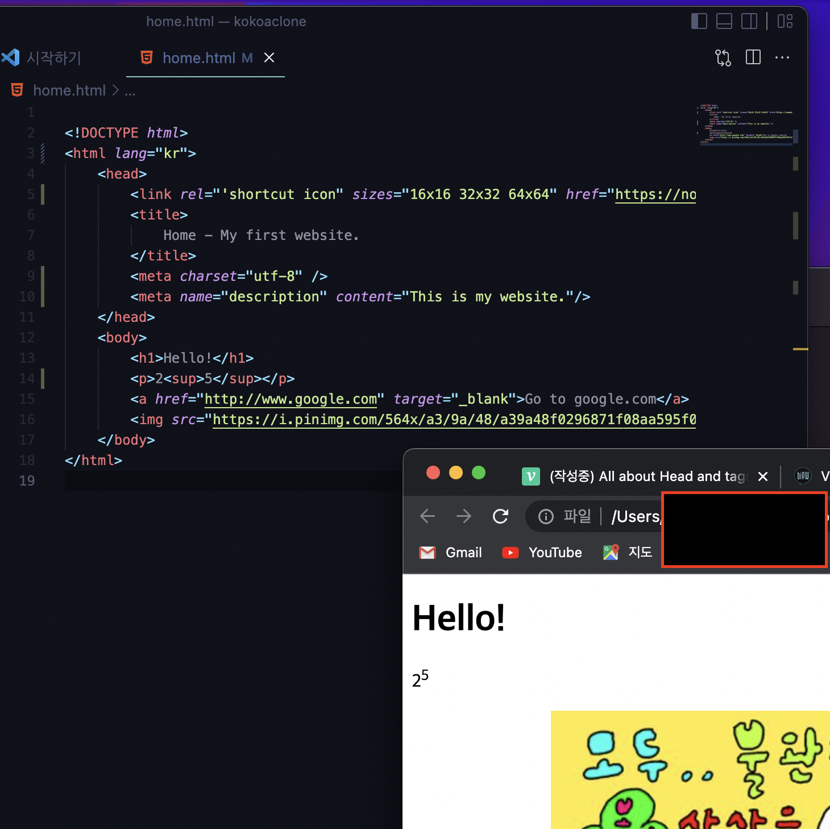This screenshot has width=830, height=829.
Task: Toggle secondary side bar layout icon
Action: 749,22
